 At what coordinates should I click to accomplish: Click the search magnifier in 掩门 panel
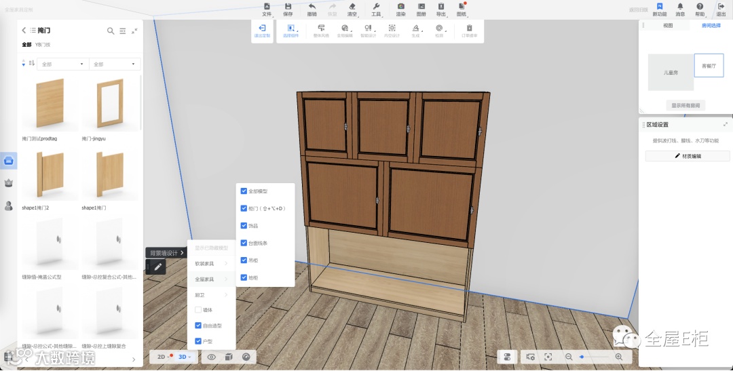point(111,31)
